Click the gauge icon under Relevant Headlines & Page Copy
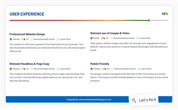 click(x=24, y=69)
